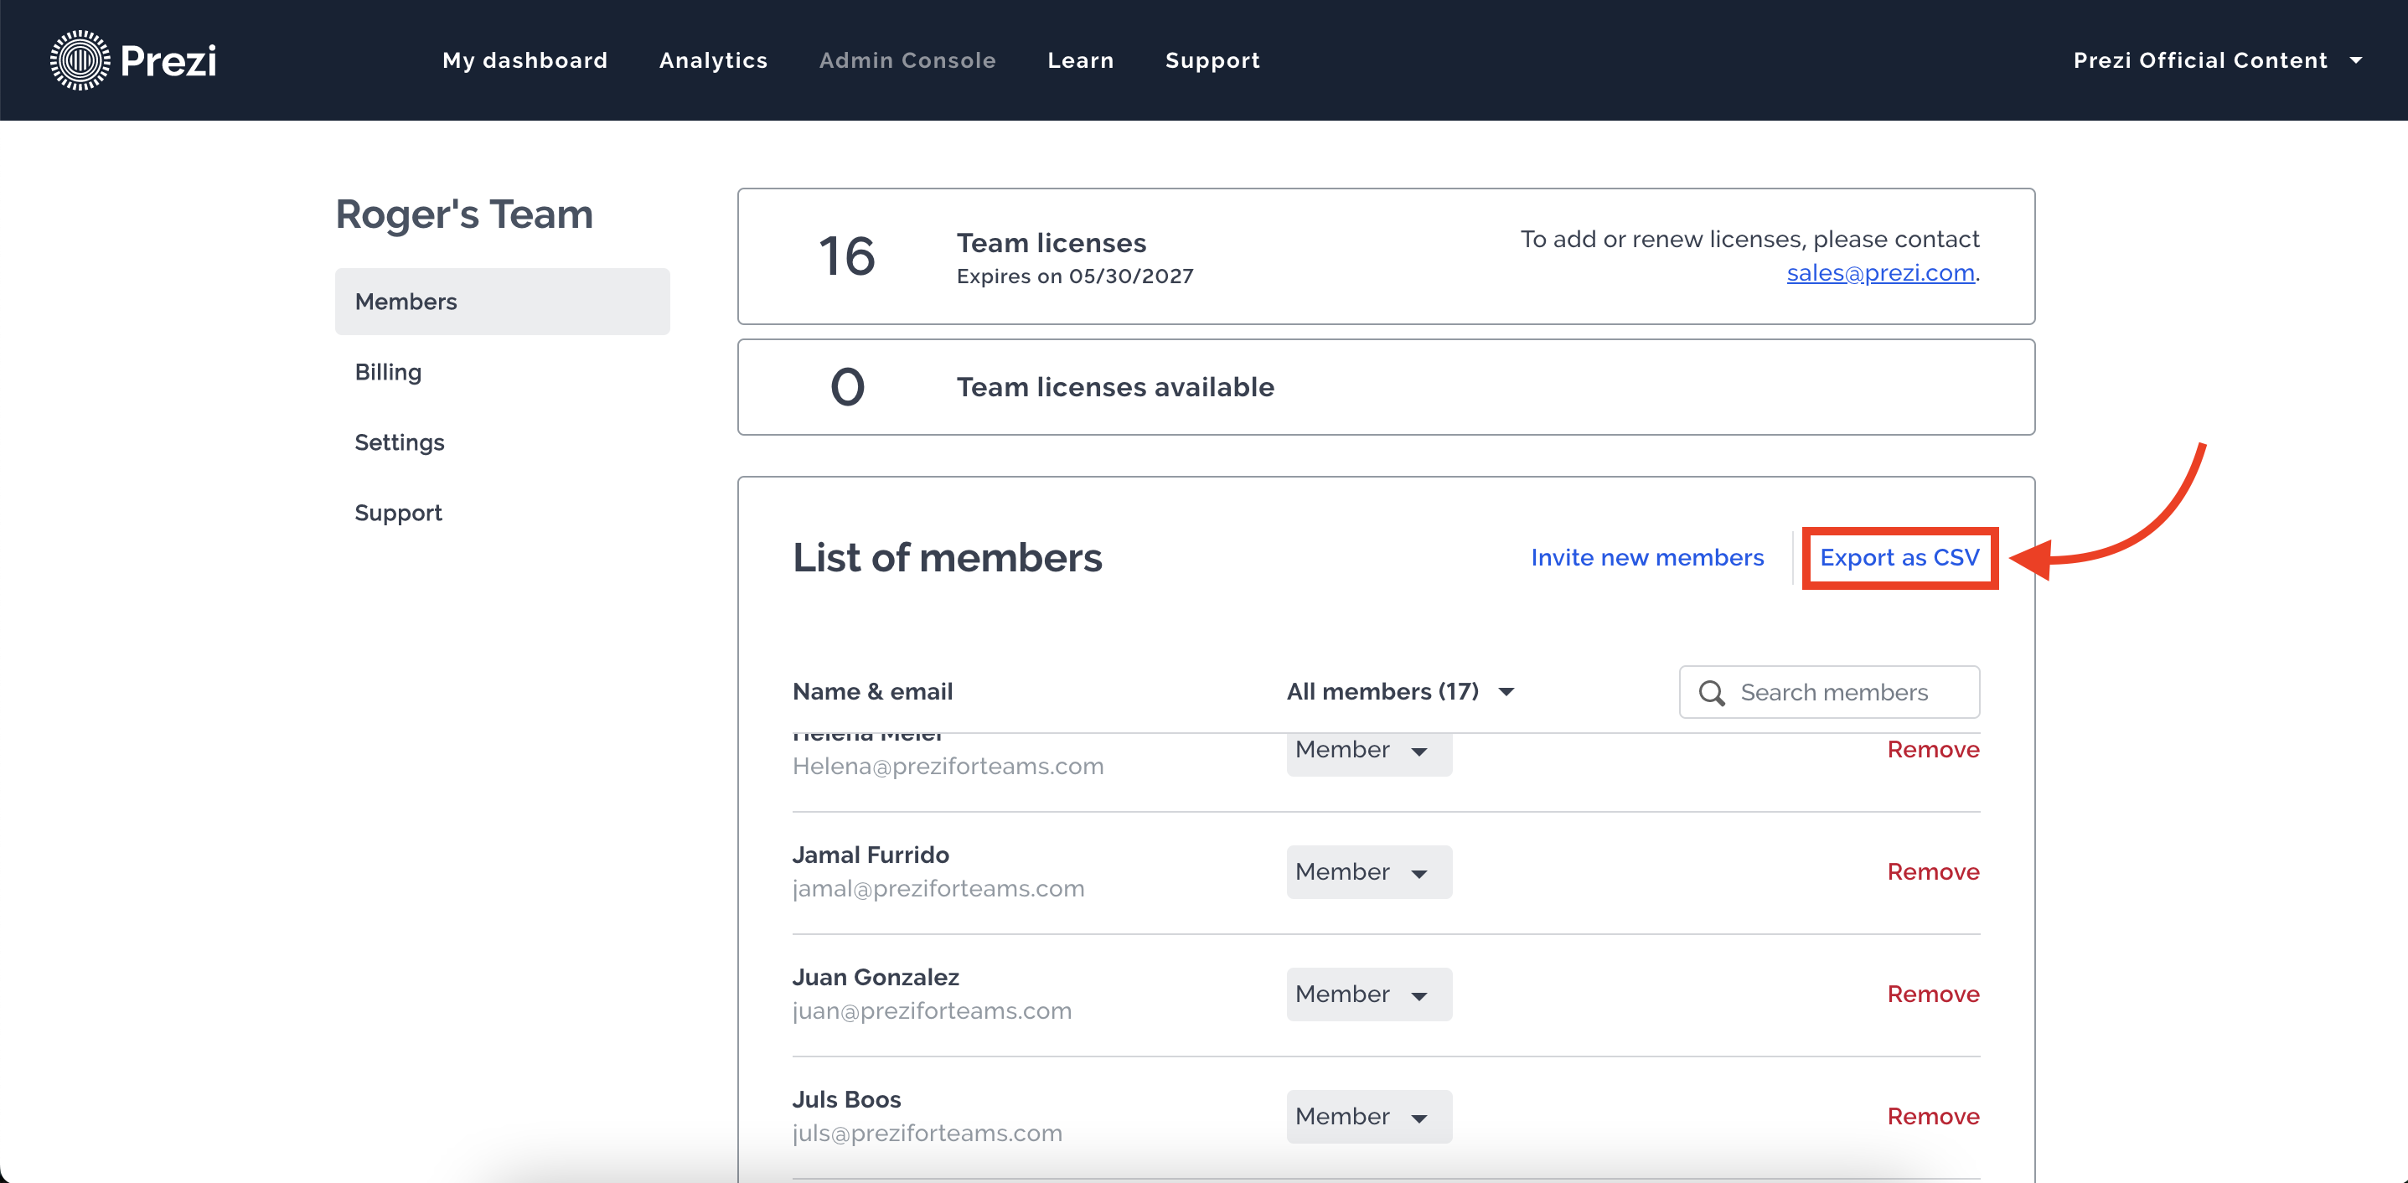Open Juan Gonzalez's Member role dropdown
2408x1183 pixels.
click(x=1367, y=994)
